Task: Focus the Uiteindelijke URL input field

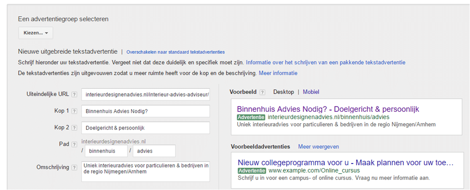Action: coord(145,95)
